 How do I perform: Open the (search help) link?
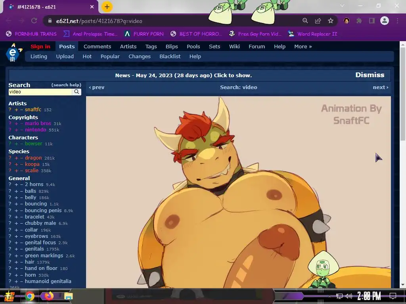[66, 85]
